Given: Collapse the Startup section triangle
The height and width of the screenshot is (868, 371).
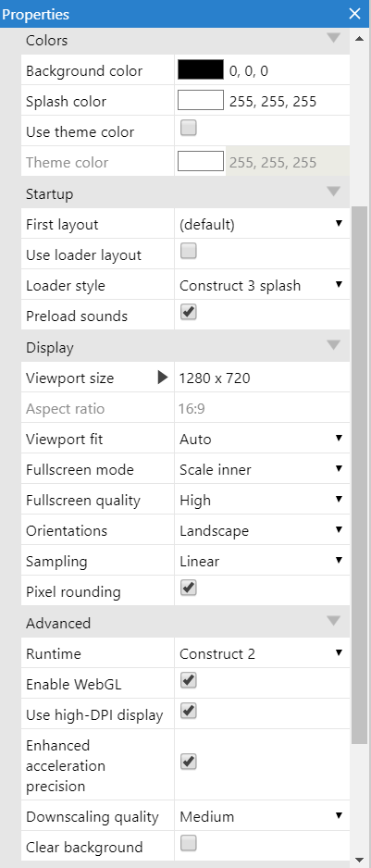Looking at the screenshot, I should [x=333, y=192].
